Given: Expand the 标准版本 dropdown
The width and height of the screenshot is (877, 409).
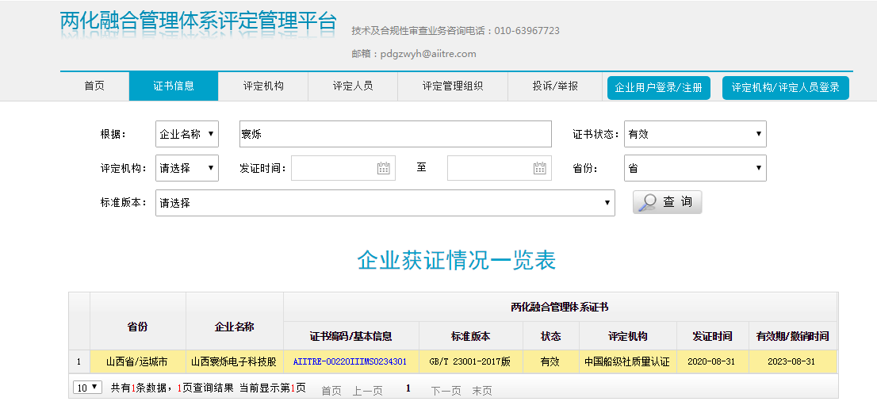Looking at the screenshot, I should coord(385,203).
